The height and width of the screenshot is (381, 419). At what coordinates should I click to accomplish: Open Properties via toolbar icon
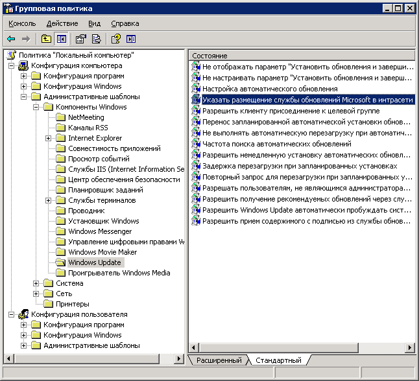tap(80, 39)
